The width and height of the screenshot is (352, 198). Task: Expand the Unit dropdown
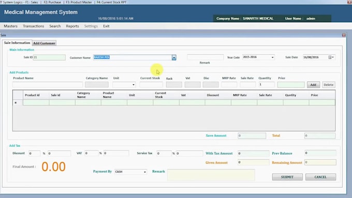point(134,85)
